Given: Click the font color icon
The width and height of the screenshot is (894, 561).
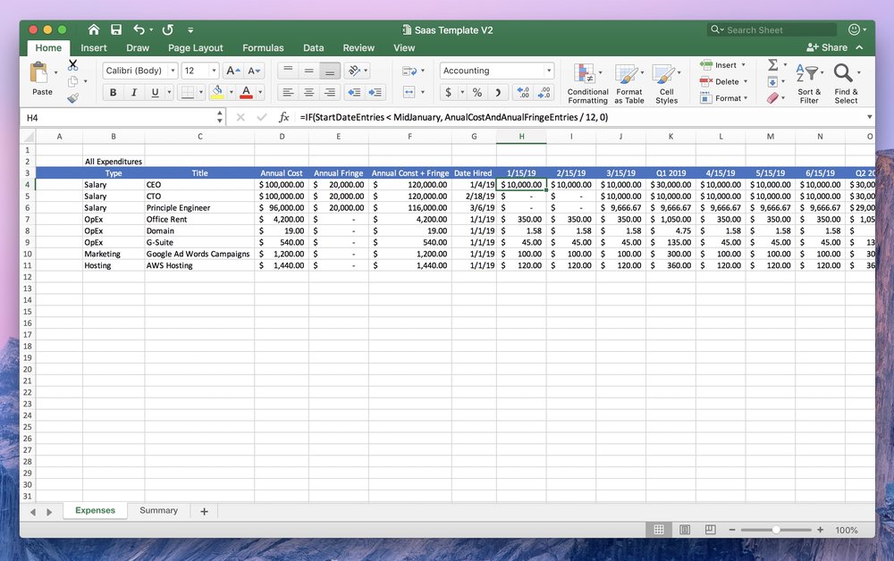Looking at the screenshot, I should coord(246,92).
